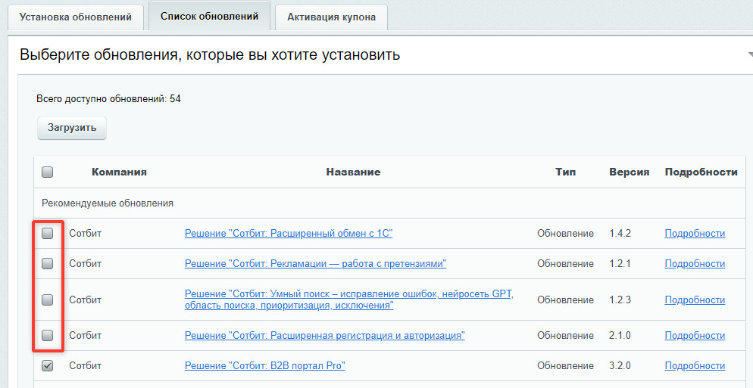Open the Список обновлений tab
The width and height of the screenshot is (753, 388).
pyautogui.click(x=209, y=16)
